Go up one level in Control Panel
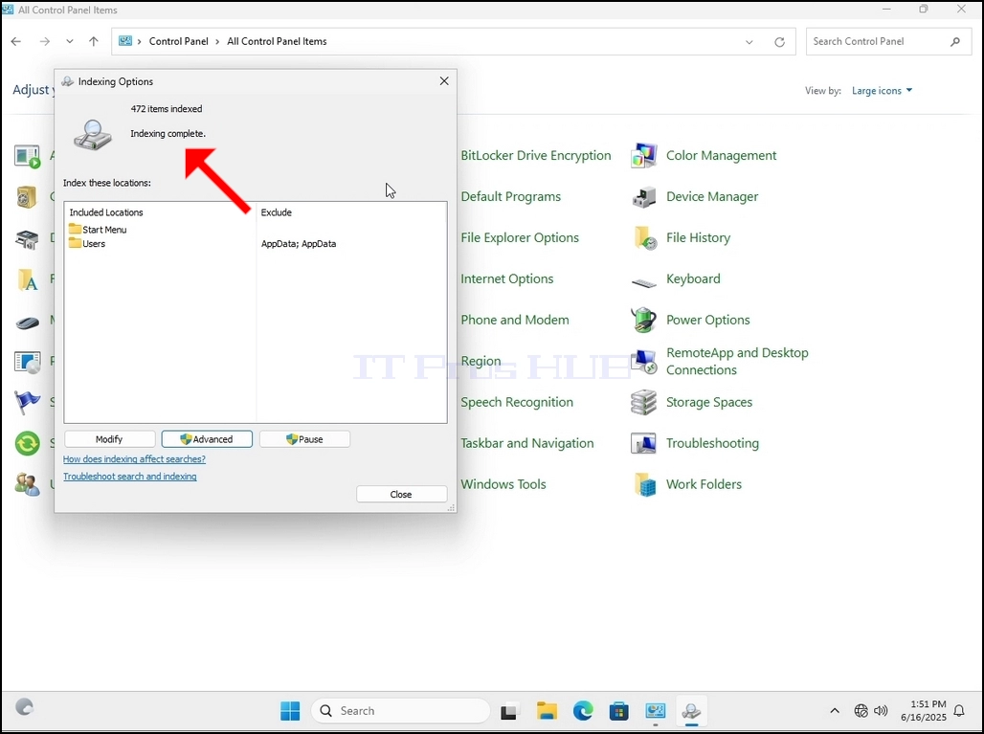Screen dimensions: 984x734 click(94, 41)
